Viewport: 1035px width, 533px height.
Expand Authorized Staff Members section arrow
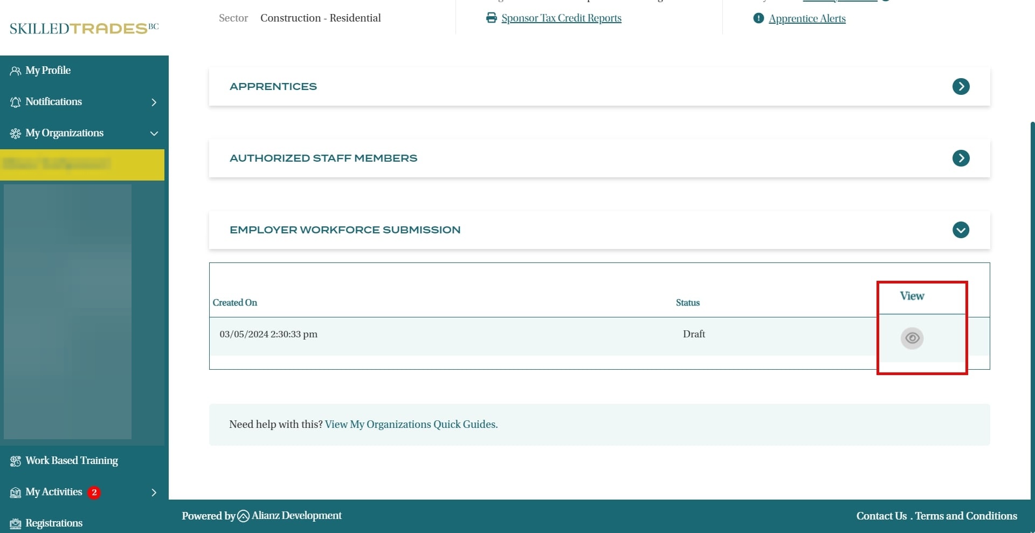click(961, 158)
